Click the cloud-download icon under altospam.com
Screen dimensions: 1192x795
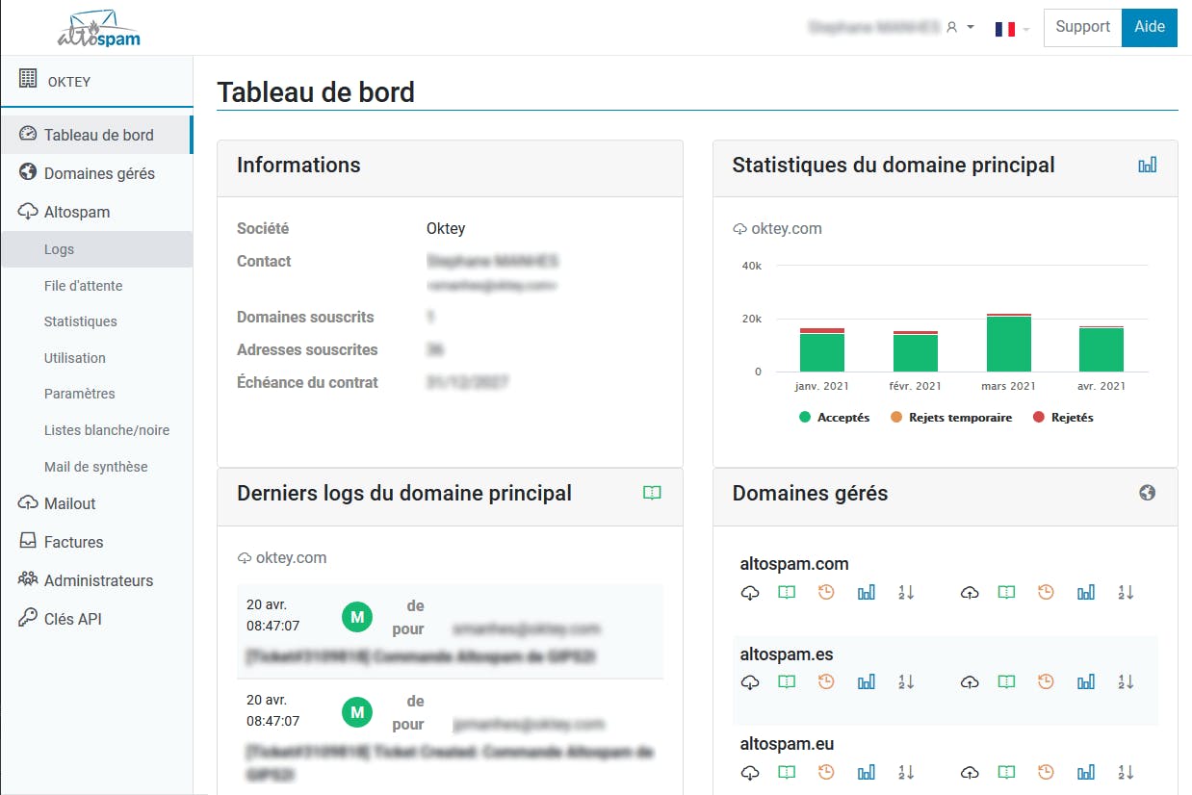coord(750,593)
